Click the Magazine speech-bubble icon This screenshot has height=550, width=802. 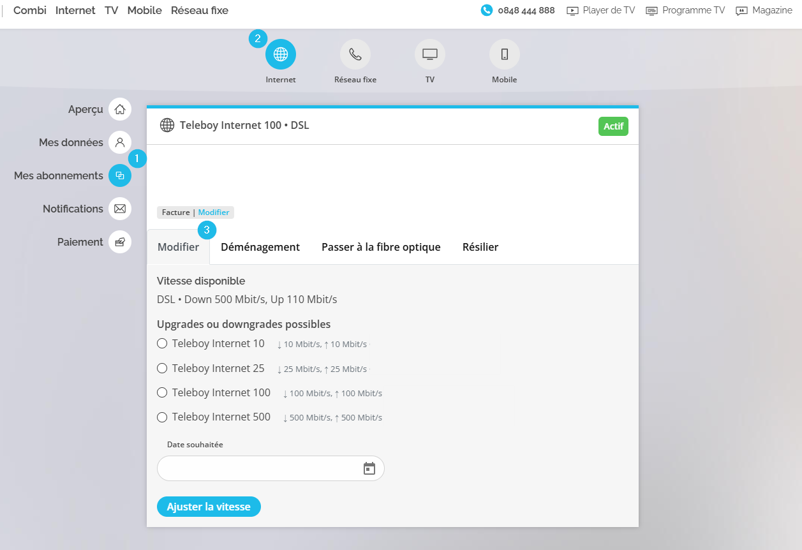741,11
